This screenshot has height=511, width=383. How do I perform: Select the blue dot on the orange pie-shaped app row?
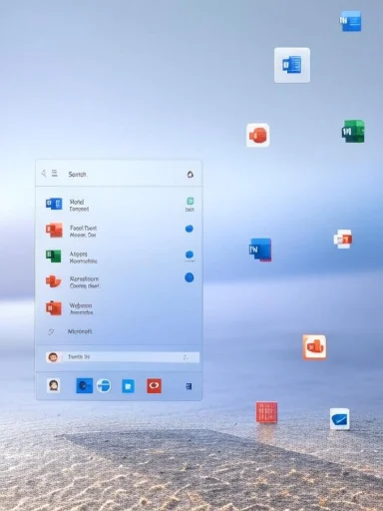coord(190,277)
